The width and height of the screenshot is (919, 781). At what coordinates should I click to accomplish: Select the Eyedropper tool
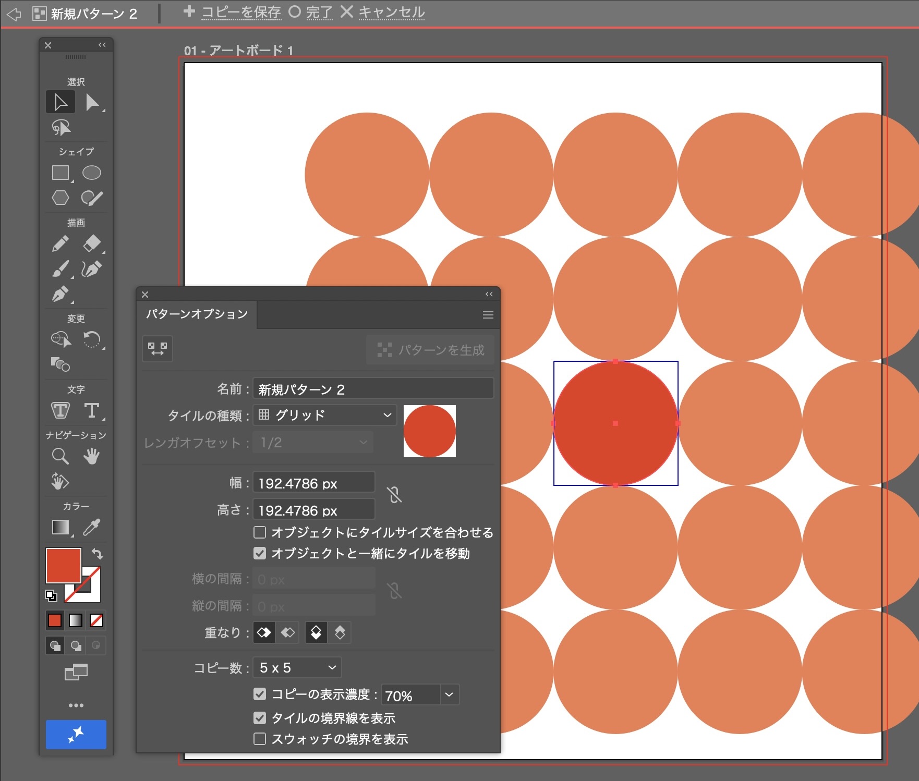92,527
